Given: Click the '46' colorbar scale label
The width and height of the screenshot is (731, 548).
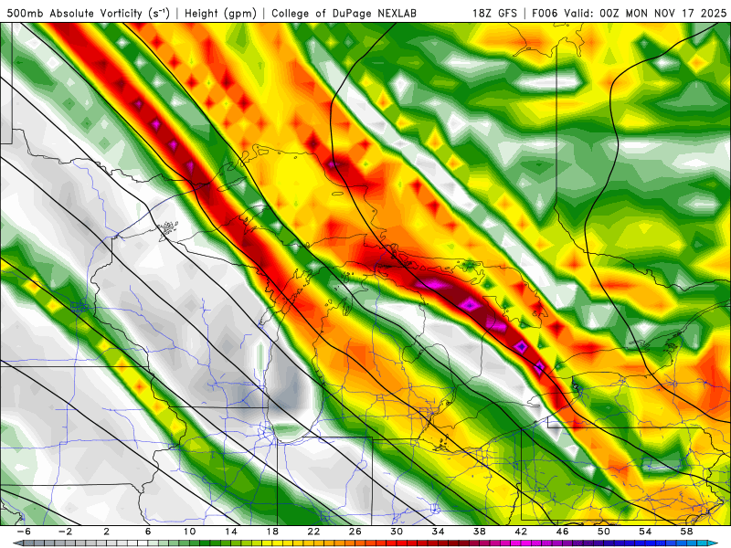Looking at the screenshot, I should pyautogui.click(x=562, y=532).
